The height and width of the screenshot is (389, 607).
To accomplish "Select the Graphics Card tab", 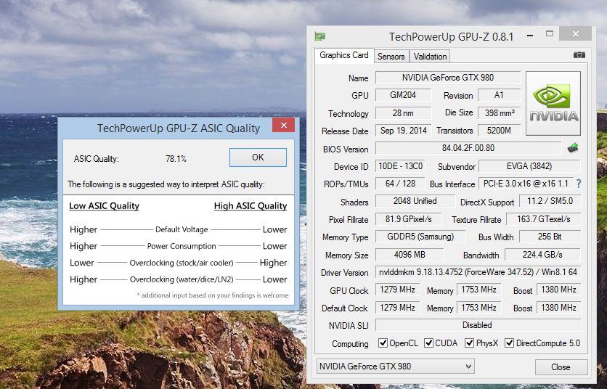I will (x=343, y=55).
